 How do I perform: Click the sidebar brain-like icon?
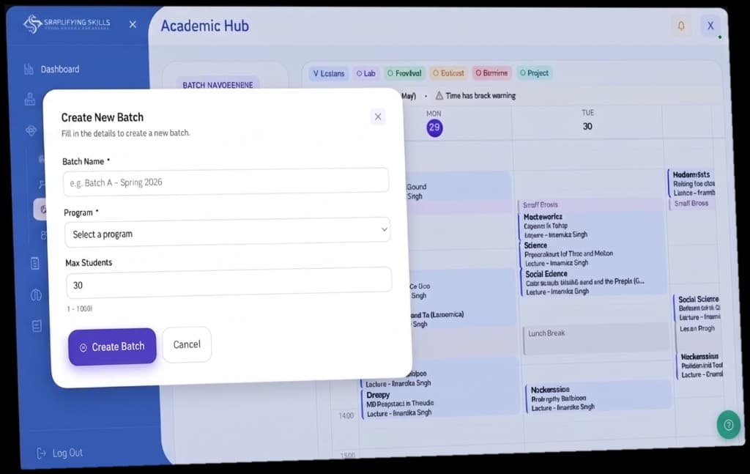pyautogui.click(x=37, y=295)
